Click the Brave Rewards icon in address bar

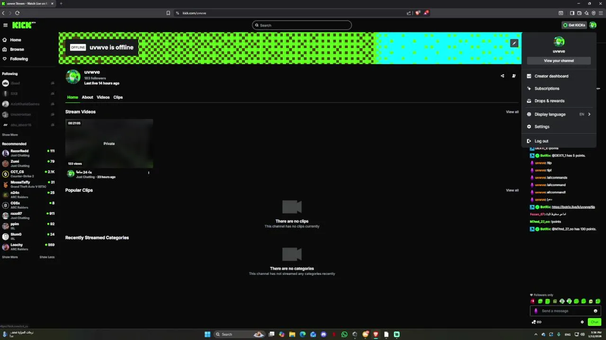coord(426,13)
